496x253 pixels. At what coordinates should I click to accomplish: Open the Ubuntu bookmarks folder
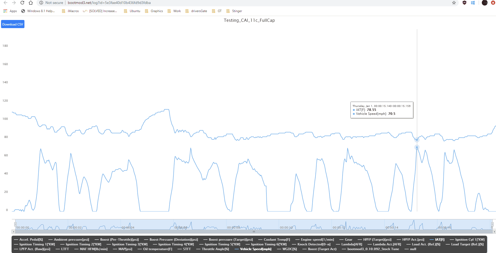[x=132, y=11]
